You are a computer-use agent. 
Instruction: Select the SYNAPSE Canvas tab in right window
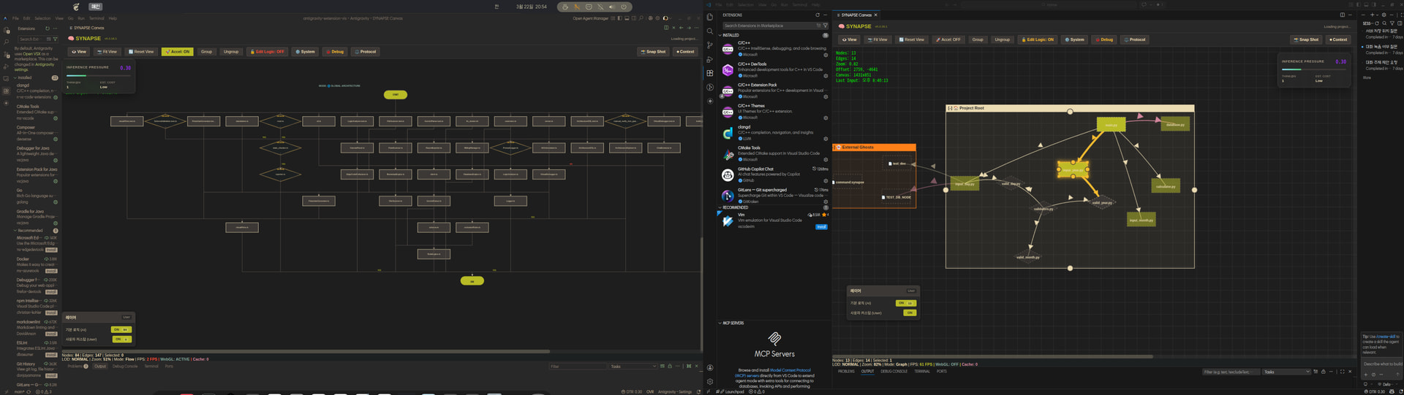pos(856,15)
